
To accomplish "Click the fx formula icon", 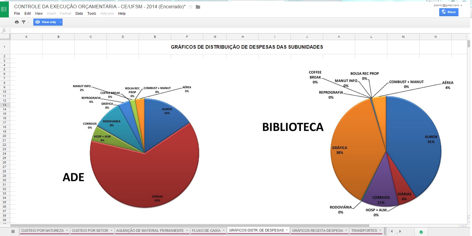I will (4, 30).
